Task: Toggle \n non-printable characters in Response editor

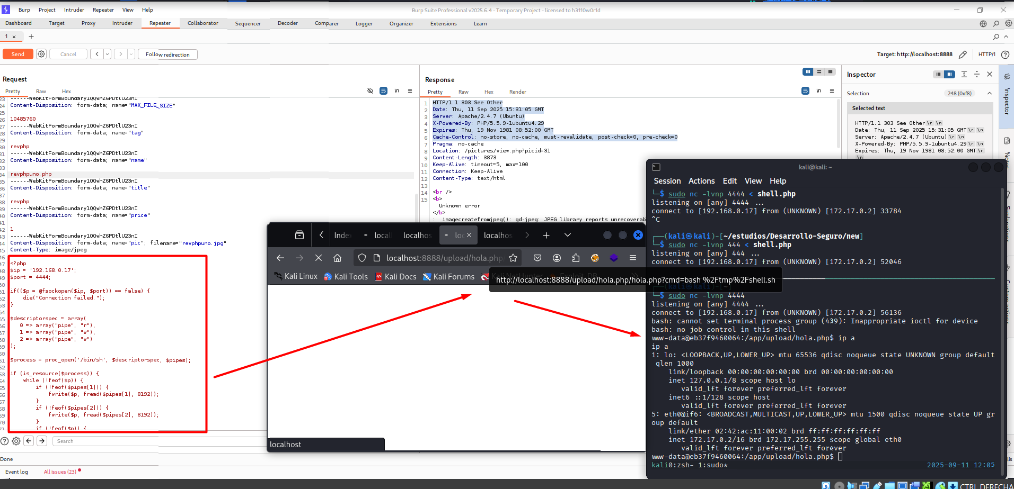Action: coord(818,91)
